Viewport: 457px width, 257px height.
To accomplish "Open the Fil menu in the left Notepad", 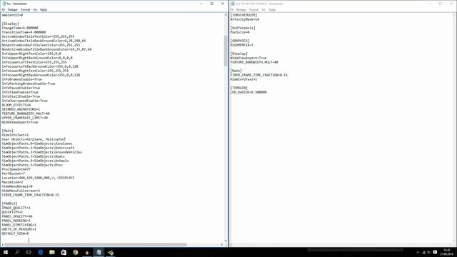I will click(4, 9).
